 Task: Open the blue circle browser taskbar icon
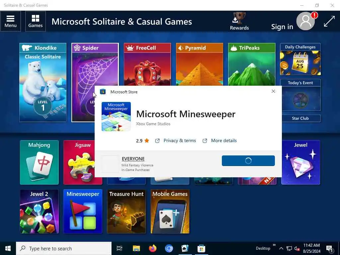pyautogui.click(x=169, y=248)
